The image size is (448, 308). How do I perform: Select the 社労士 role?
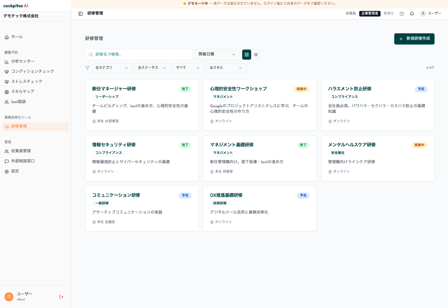389,13
